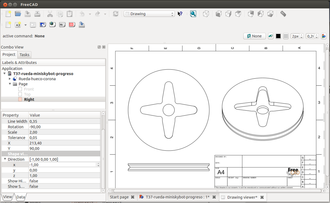Screen dimensions: 330x203
Task: Click the construction mode link icon
Action: click(271, 36)
